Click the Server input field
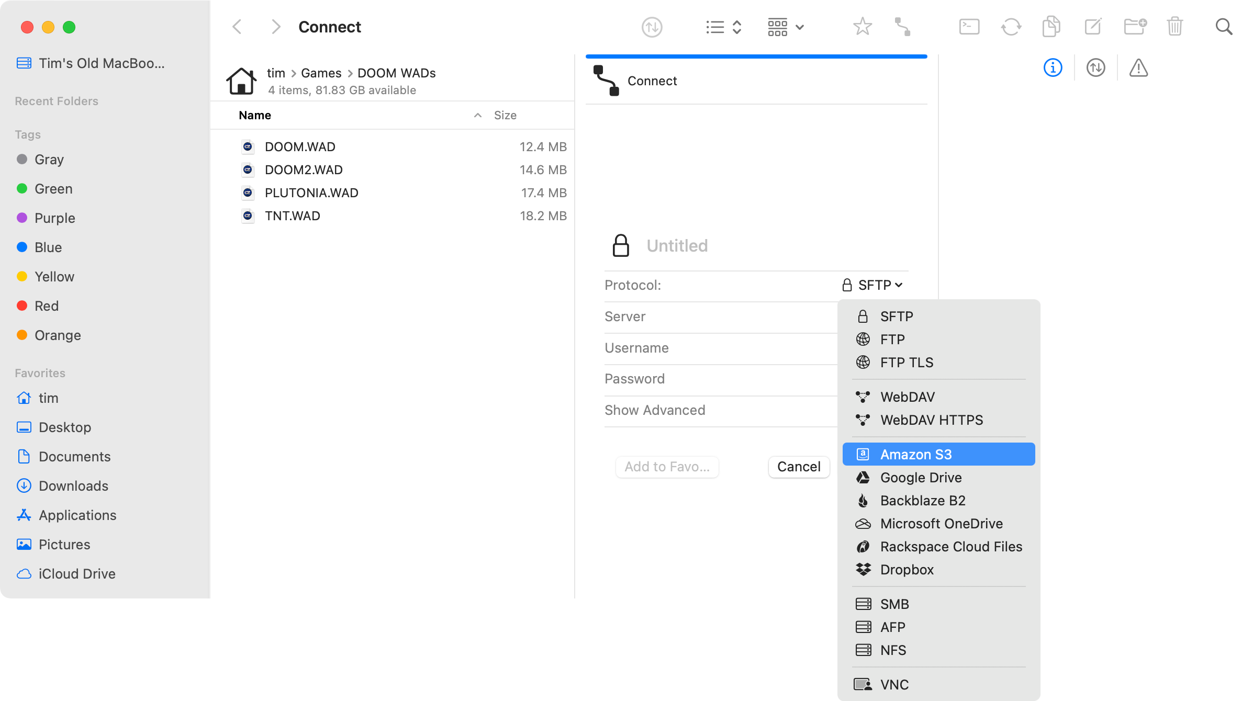 [x=721, y=316]
